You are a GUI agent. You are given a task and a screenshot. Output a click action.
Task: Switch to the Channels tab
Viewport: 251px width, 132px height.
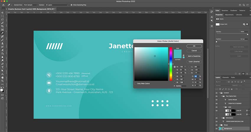coord(226,77)
